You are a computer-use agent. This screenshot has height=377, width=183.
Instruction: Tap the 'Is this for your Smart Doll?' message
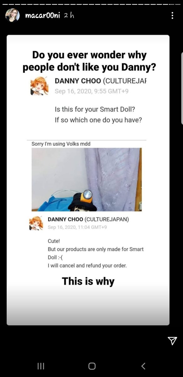[x=95, y=109]
